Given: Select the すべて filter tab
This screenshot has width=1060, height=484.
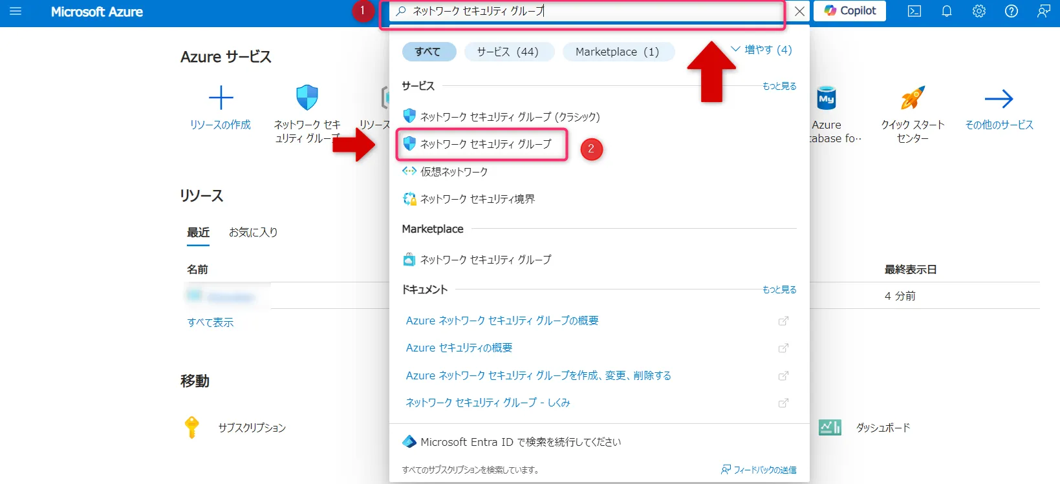Looking at the screenshot, I should pyautogui.click(x=428, y=52).
